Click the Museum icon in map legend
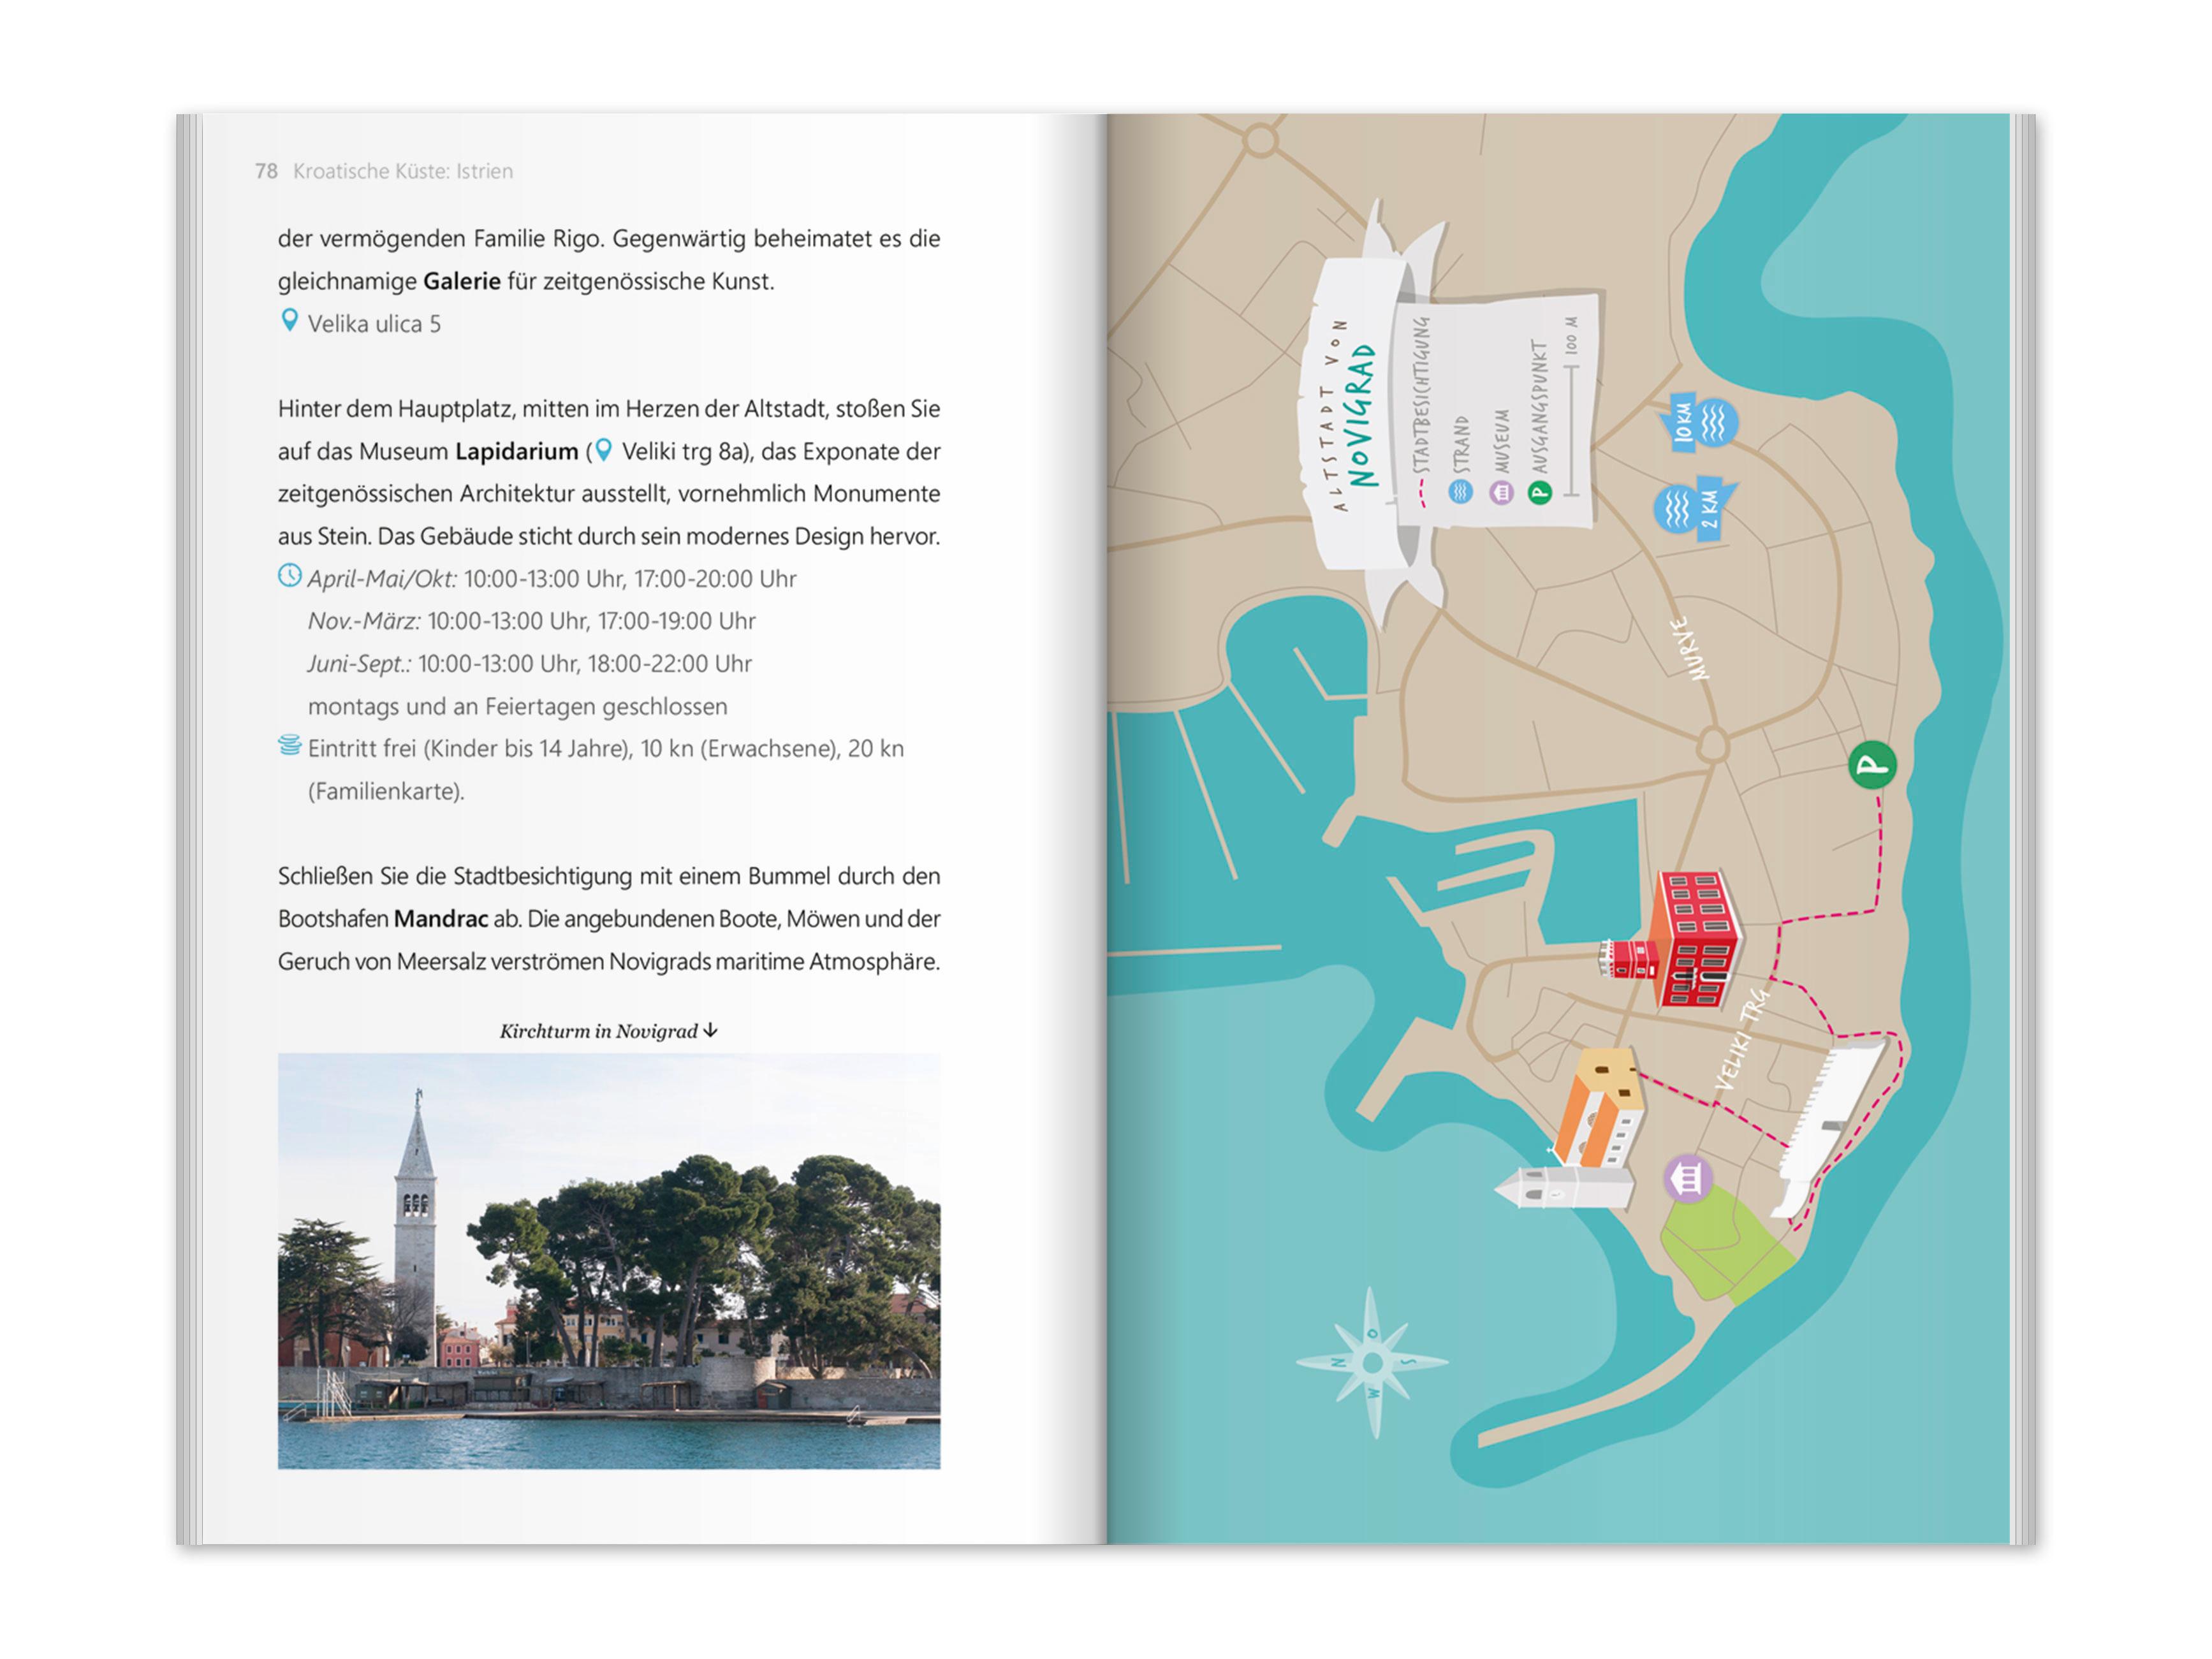This screenshot has height=1659, width=2212. click(1501, 492)
